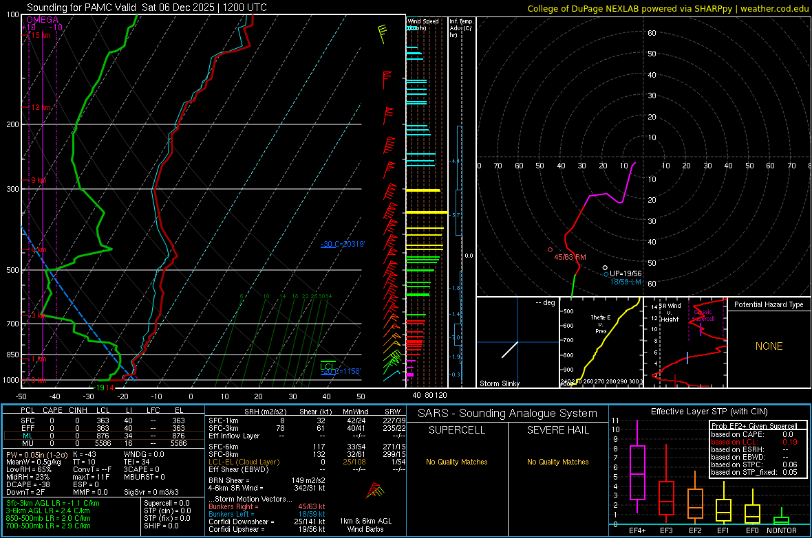Viewport: 812px width, 538px height.
Task: Click the red 'based on LCL: 0.19' line
Action: (754, 442)
